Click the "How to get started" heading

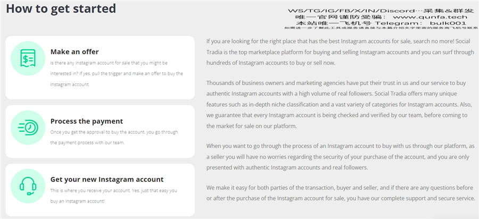61,8
